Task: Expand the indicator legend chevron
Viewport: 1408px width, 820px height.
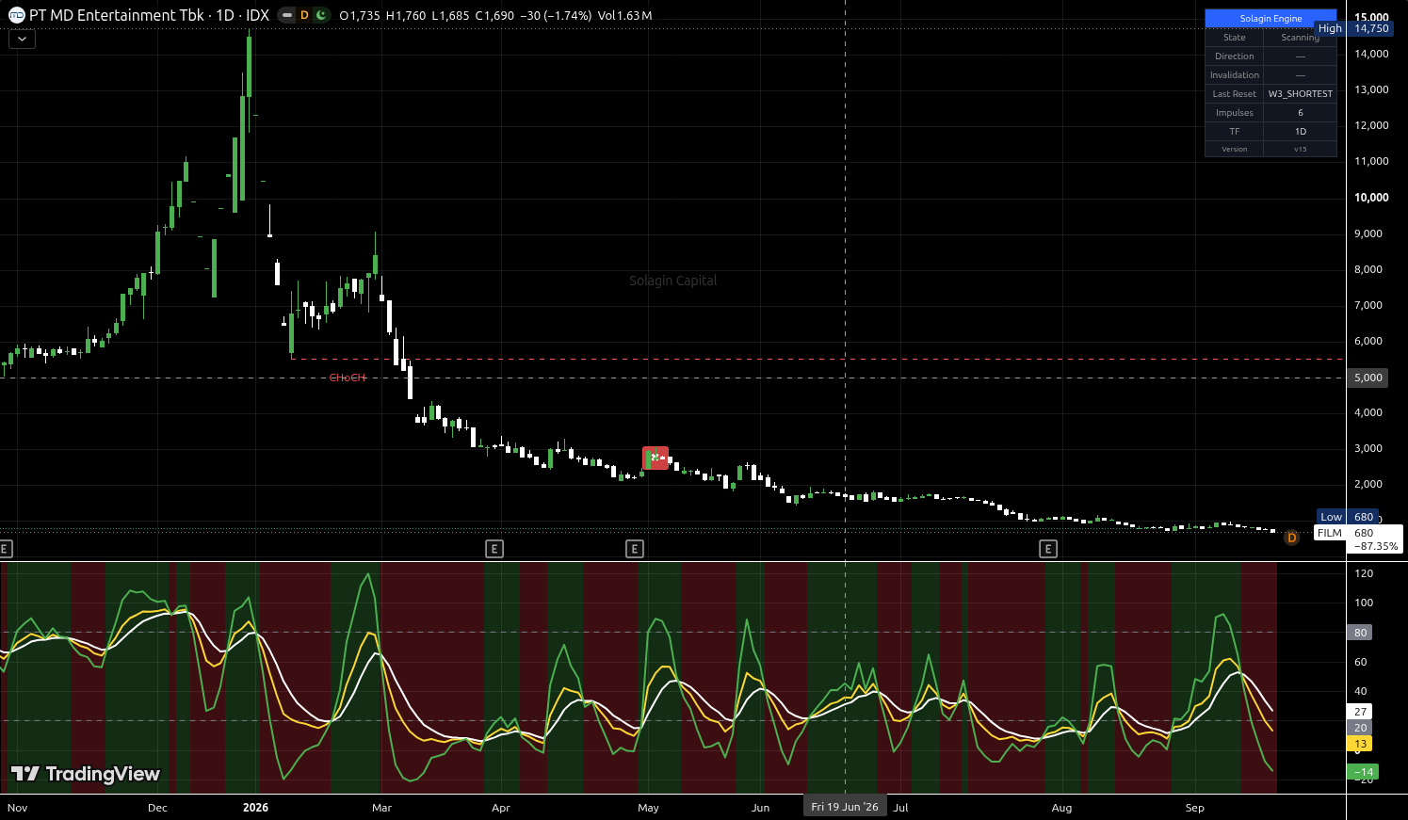Action: click(x=22, y=39)
